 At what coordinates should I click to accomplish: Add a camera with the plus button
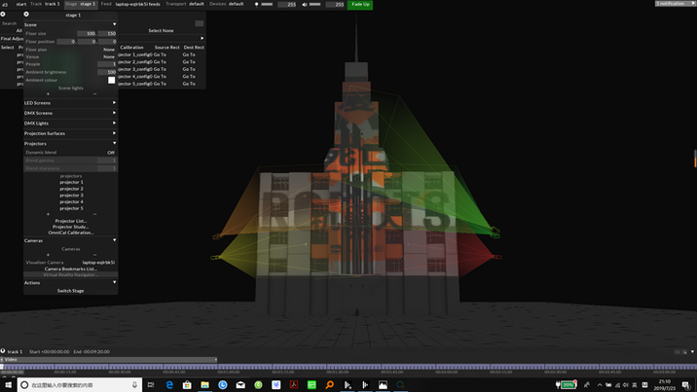tap(48, 255)
